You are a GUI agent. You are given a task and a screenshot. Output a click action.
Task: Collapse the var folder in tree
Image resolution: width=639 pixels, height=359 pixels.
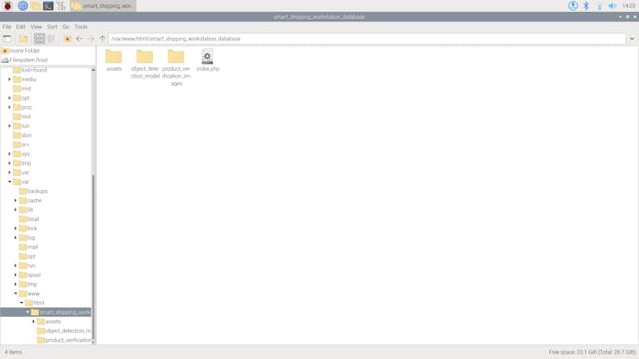pyautogui.click(x=9, y=182)
